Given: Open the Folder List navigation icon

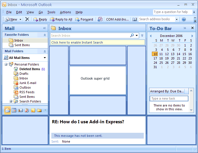Looking at the screenshot, I should pyautogui.click(x=39, y=110).
